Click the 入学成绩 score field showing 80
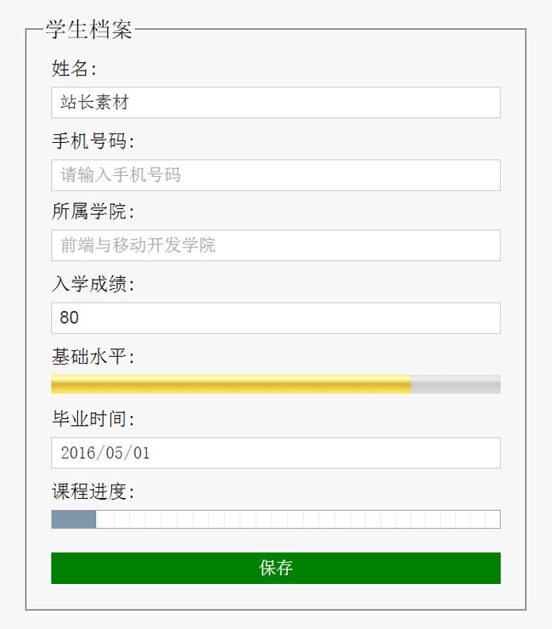Image resolution: width=552 pixels, height=629 pixels. pyautogui.click(x=275, y=318)
